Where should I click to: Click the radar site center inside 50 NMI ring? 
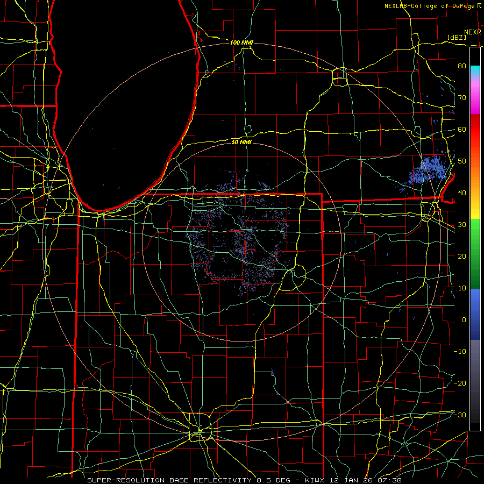click(x=241, y=241)
